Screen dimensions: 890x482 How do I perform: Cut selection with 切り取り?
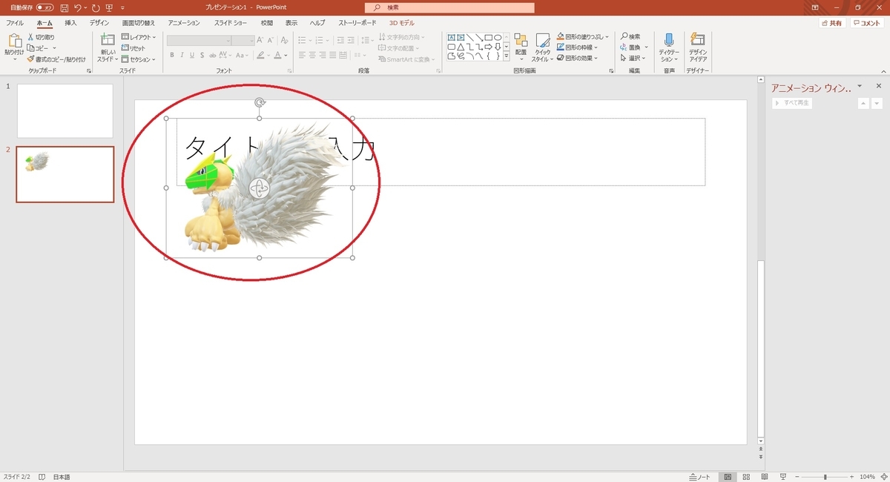41,37
